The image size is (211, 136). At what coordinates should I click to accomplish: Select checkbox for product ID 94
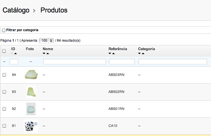point(4,75)
